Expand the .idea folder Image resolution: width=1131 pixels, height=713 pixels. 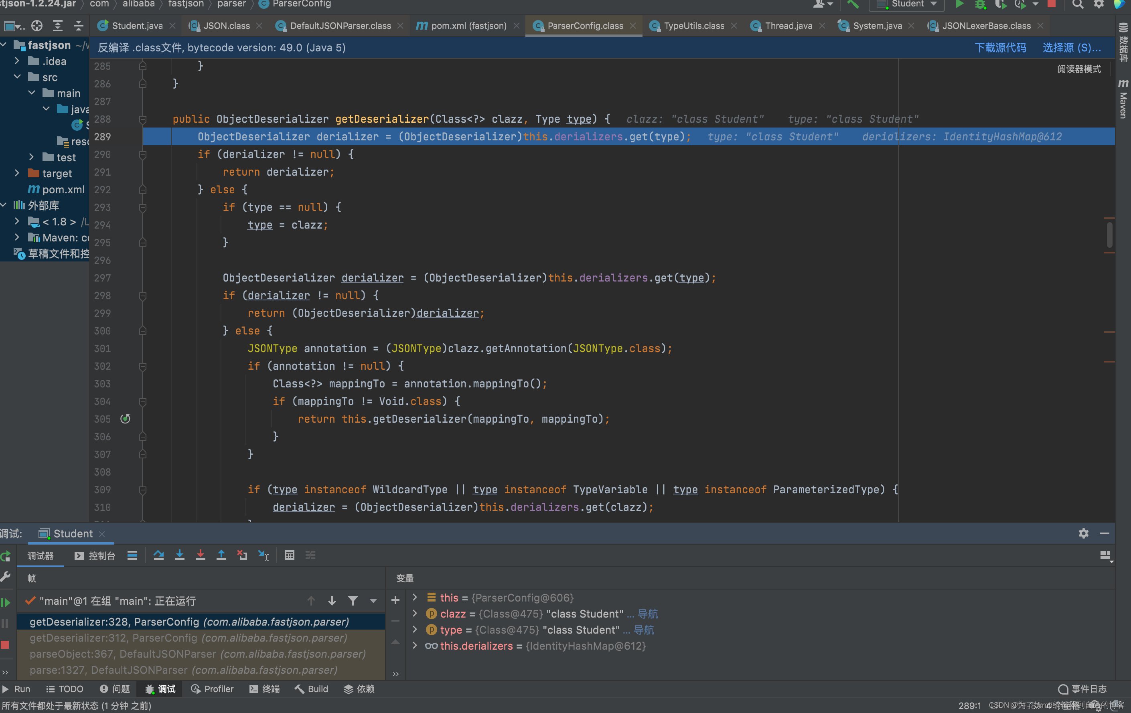[17, 61]
